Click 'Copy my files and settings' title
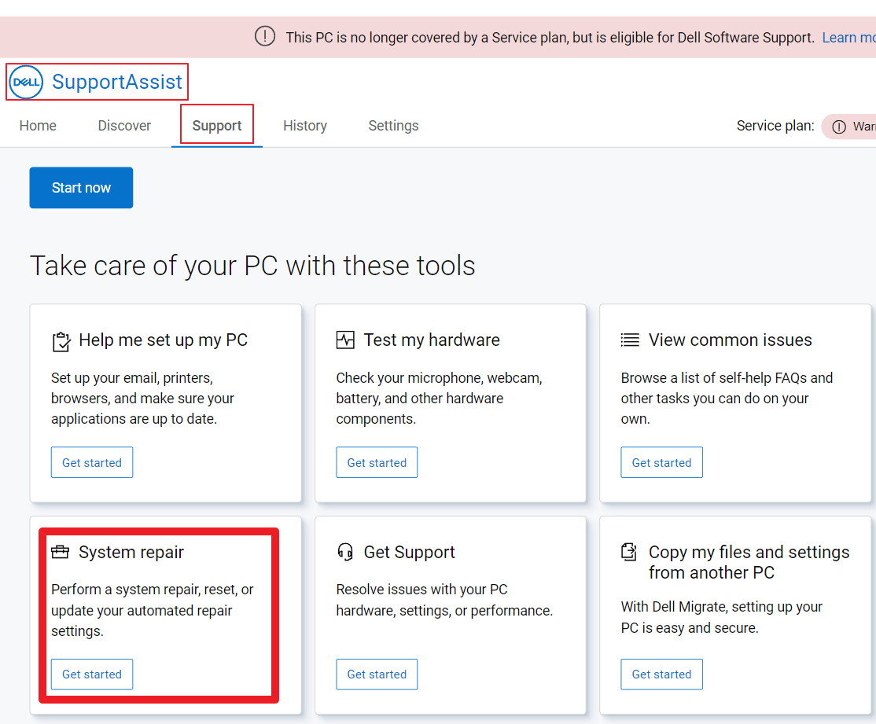Image resolution: width=876 pixels, height=724 pixels. coord(749,562)
